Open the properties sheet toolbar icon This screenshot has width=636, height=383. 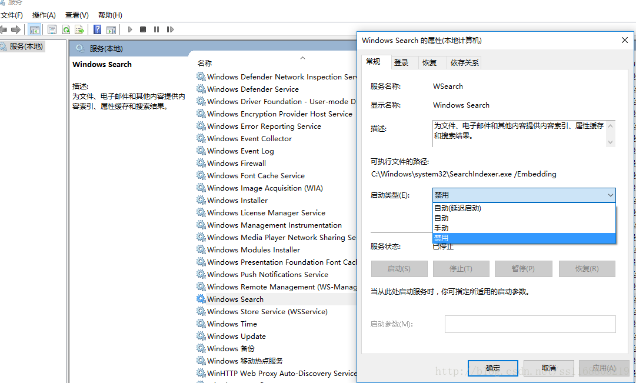(52, 29)
